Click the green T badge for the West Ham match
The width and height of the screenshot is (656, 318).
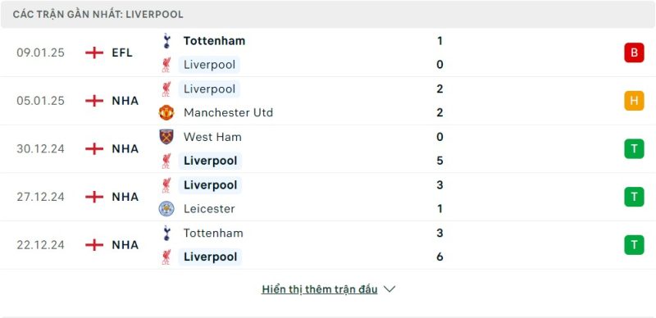[x=634, y=148]
